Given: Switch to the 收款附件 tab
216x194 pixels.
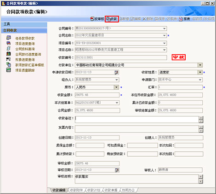Looking at the screenshot, I should pos(76,190).
